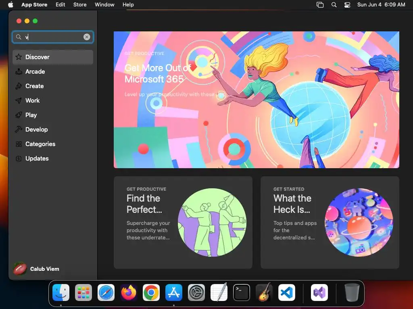Open System Settings from the Dock

coord(196,293)
